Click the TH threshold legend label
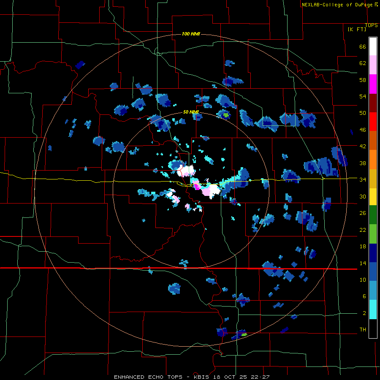 [363, 330]
